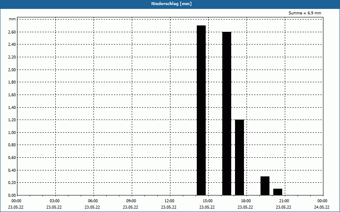
Task: Click the 23.05.22 date under 18:00
Action: tap(245, 207)
